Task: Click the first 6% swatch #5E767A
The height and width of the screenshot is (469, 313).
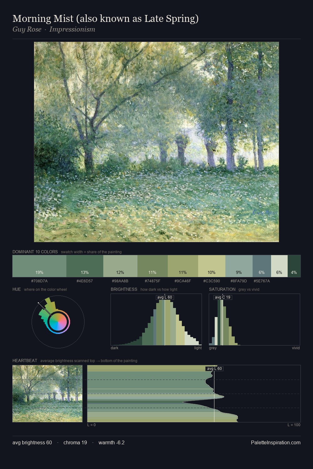Action: click(x=262, y=266)
